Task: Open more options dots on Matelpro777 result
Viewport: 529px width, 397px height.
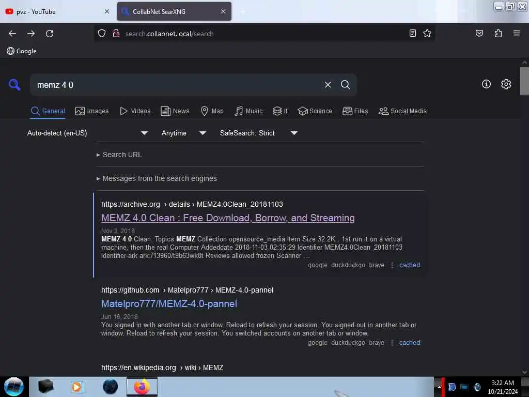Action: click(392, 343)
